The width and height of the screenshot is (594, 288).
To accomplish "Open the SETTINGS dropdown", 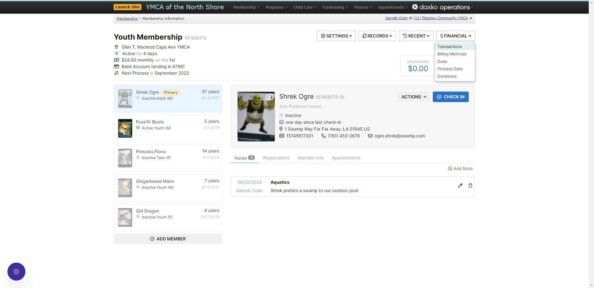I will pyautogui.click(x=336, y=36).
